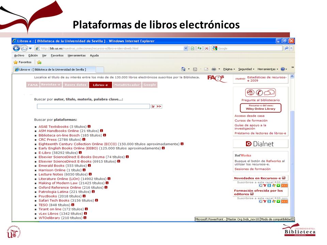Click the read mail envelope icon
The image size is (327, 245).
206,69
